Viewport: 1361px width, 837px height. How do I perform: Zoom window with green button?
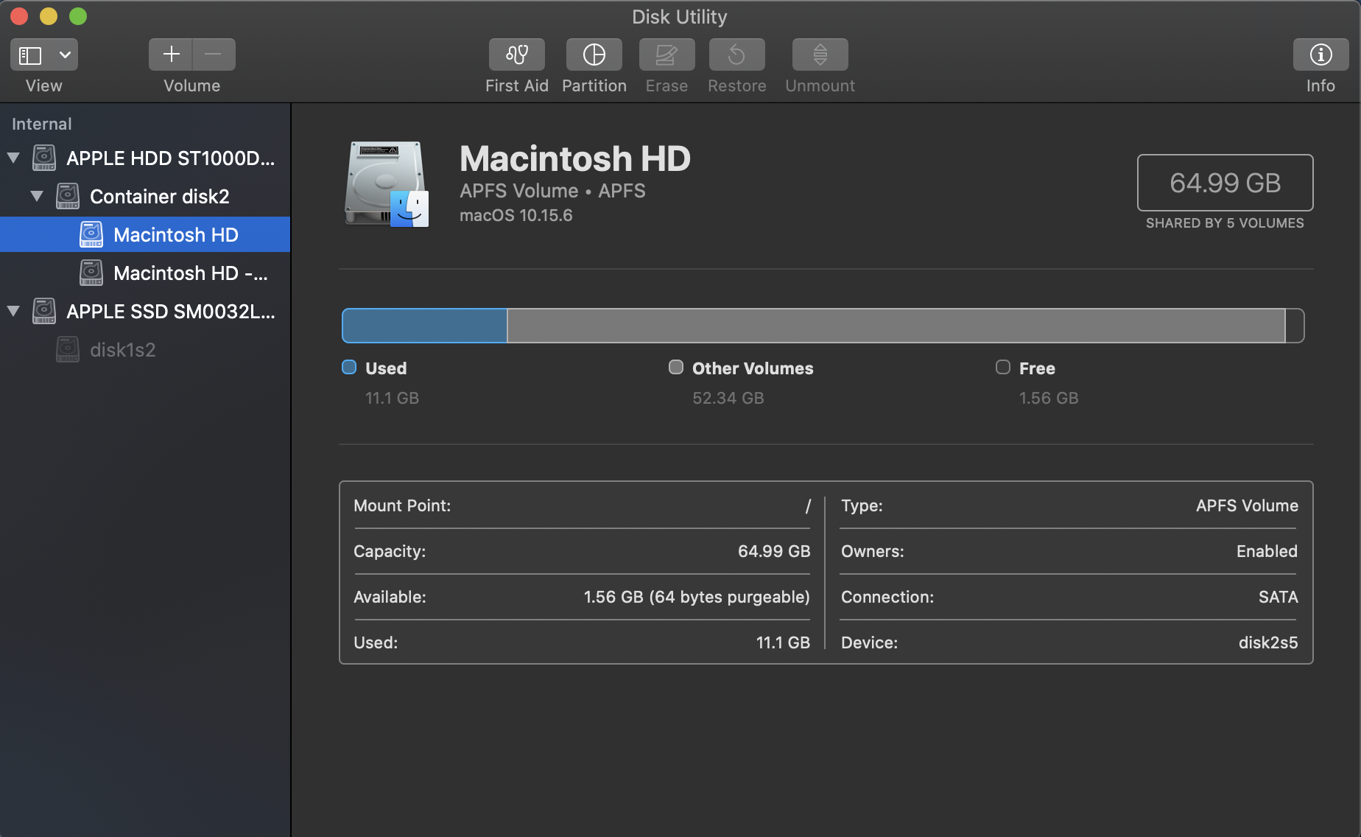point(78,16)
